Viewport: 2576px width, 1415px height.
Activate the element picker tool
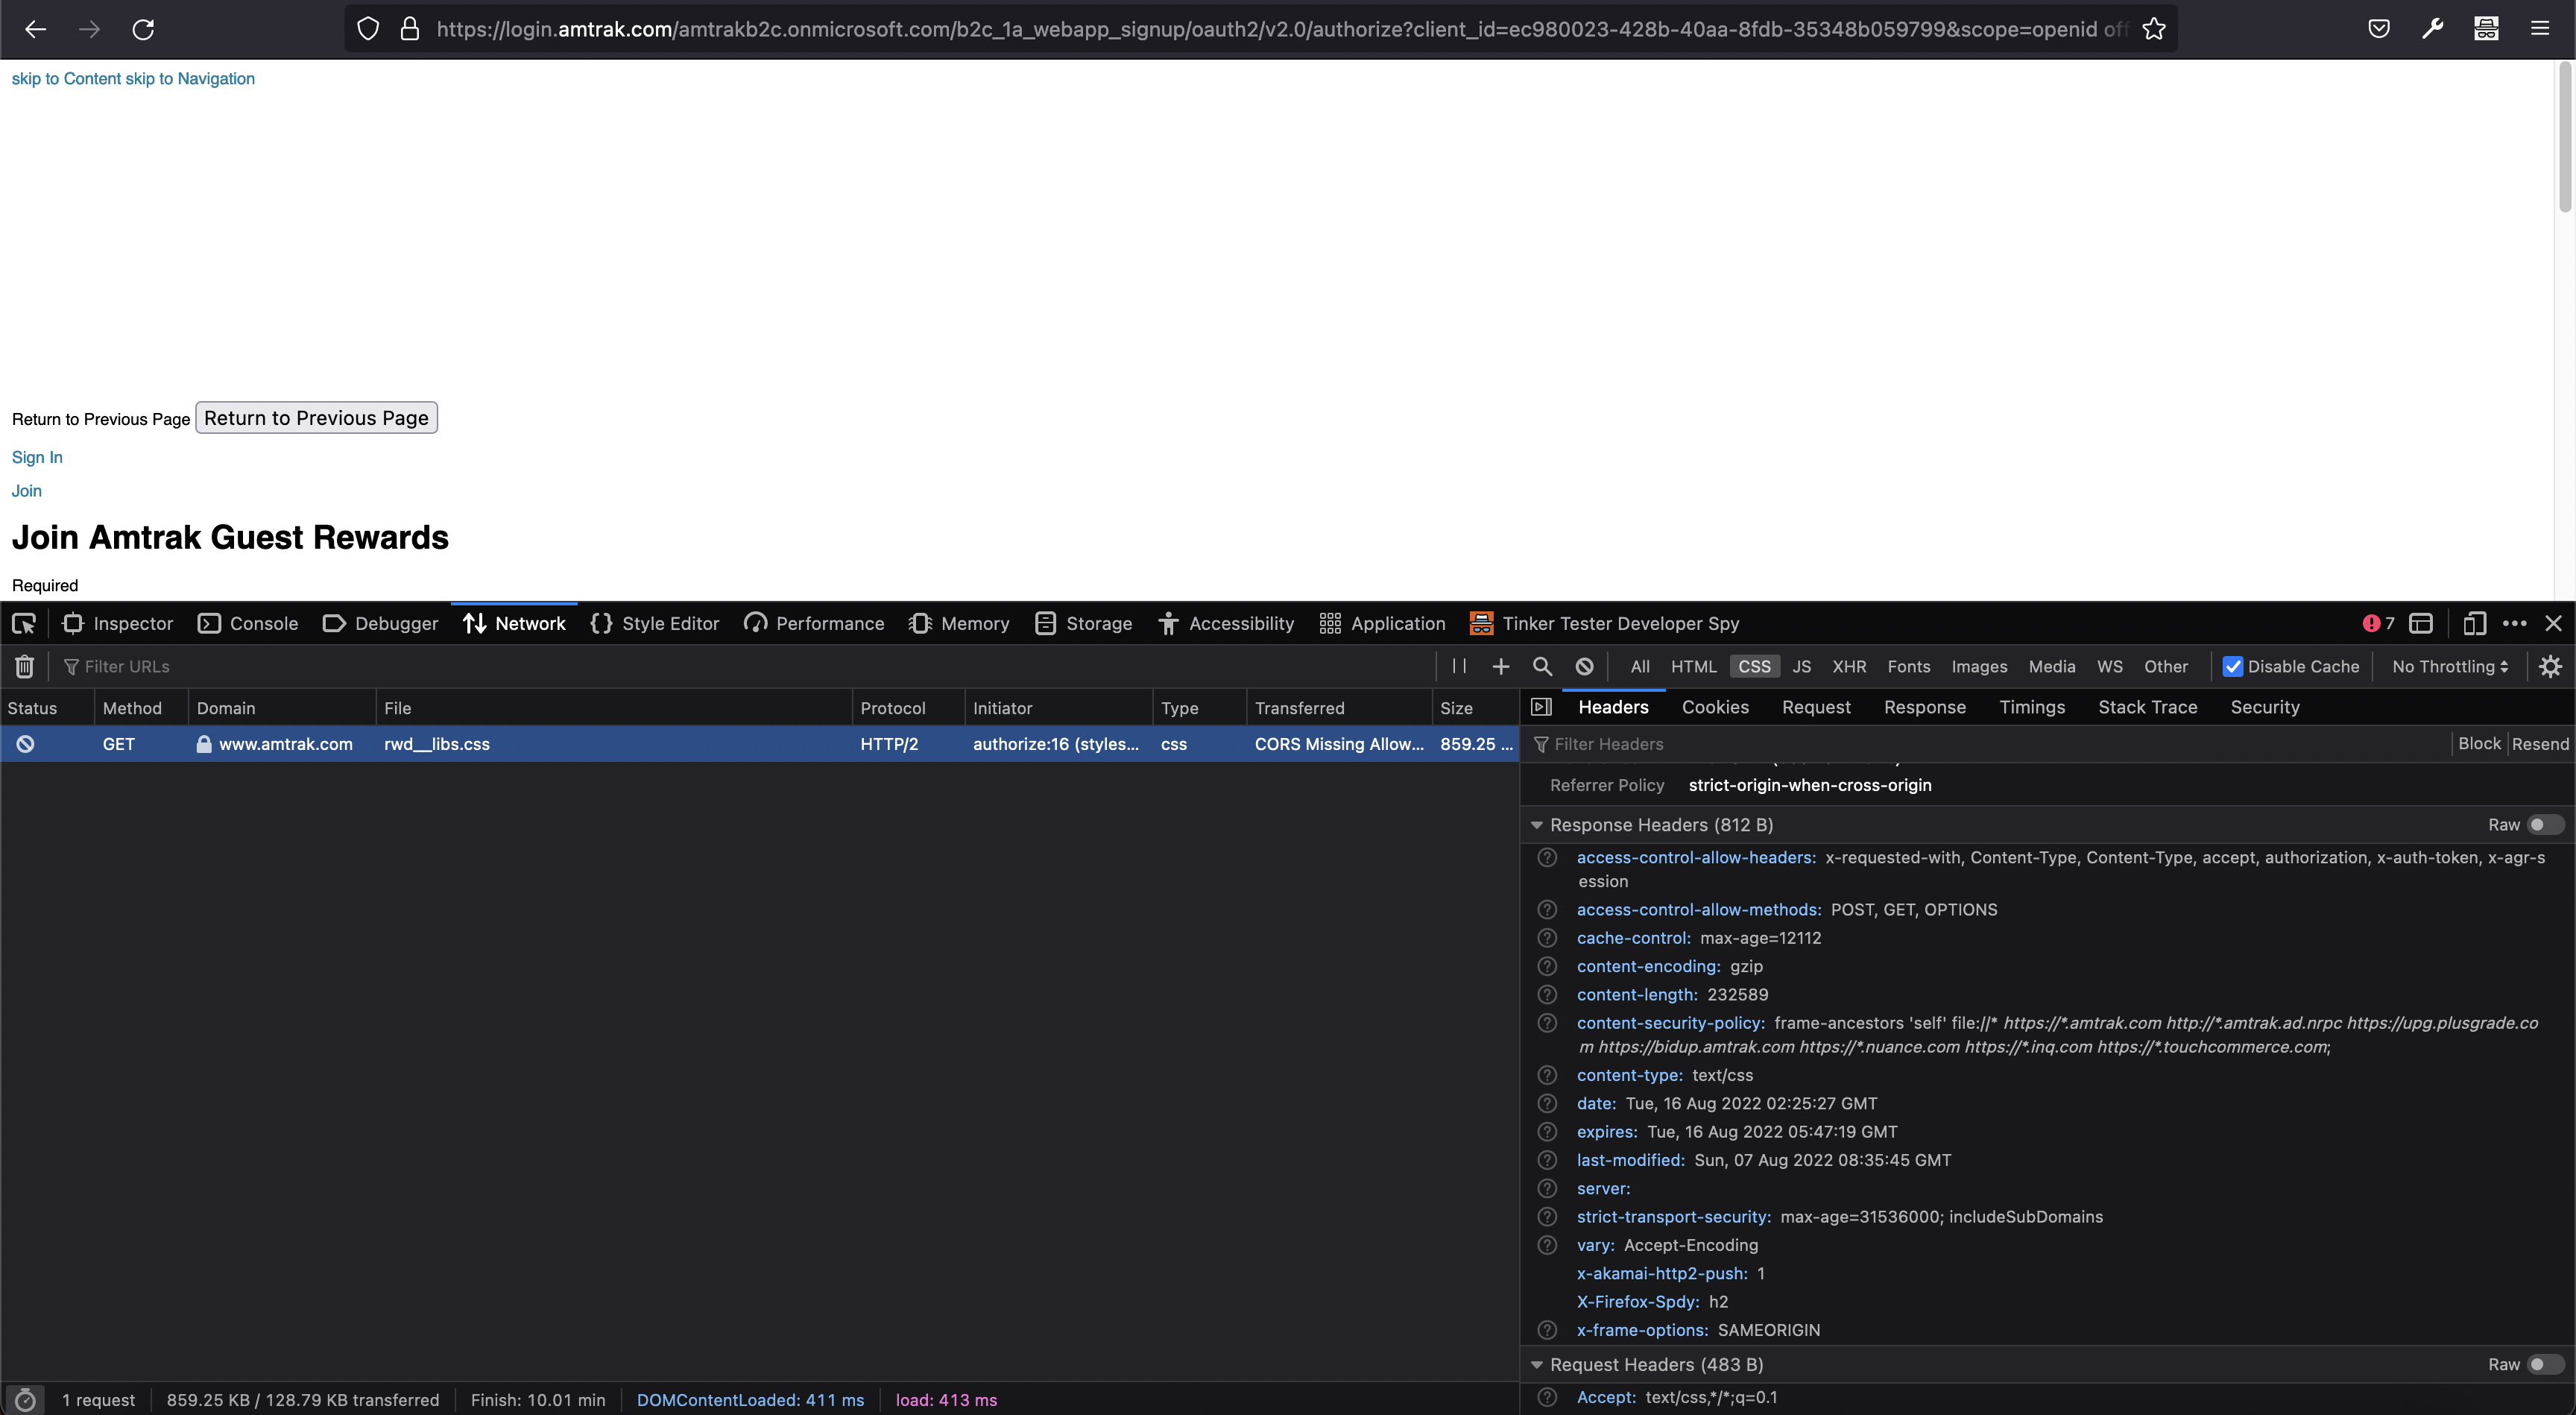(x=24, y=623)
